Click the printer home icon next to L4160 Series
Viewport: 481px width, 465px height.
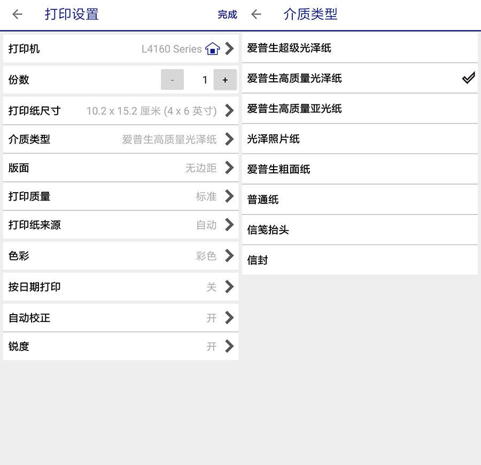pyautogui.click(x=212, y=49)
